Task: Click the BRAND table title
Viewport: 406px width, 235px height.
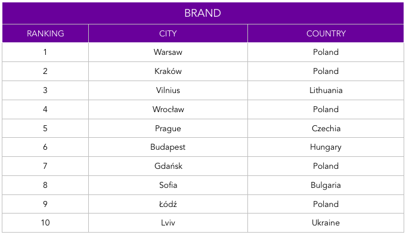Action: 203,13
